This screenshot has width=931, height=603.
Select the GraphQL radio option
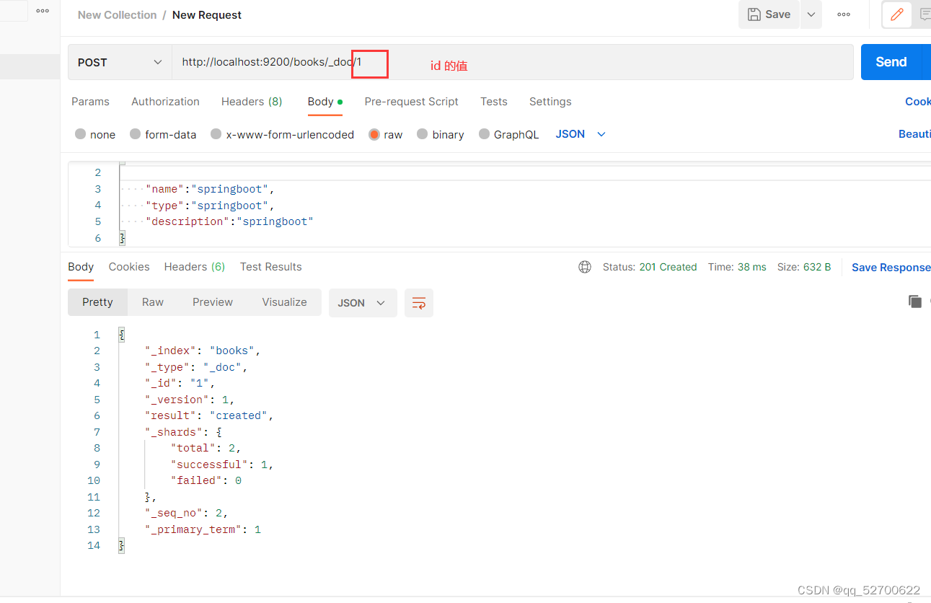point(485,134)
